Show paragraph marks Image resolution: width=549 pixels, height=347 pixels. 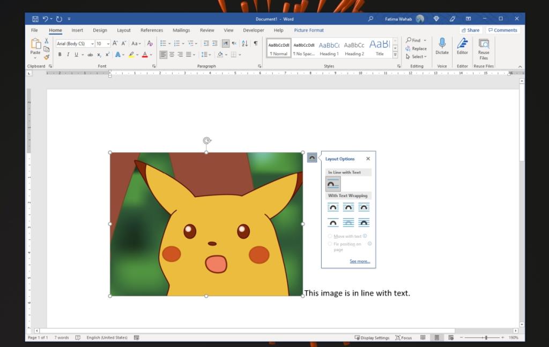coord(255,43)
